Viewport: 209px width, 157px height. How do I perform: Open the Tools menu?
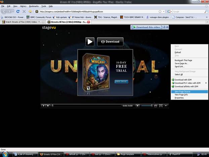[x=44, y=6]
